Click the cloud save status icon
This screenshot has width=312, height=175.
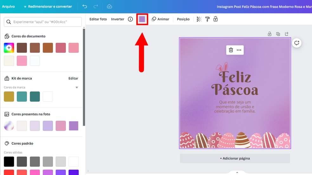point(109,6)
